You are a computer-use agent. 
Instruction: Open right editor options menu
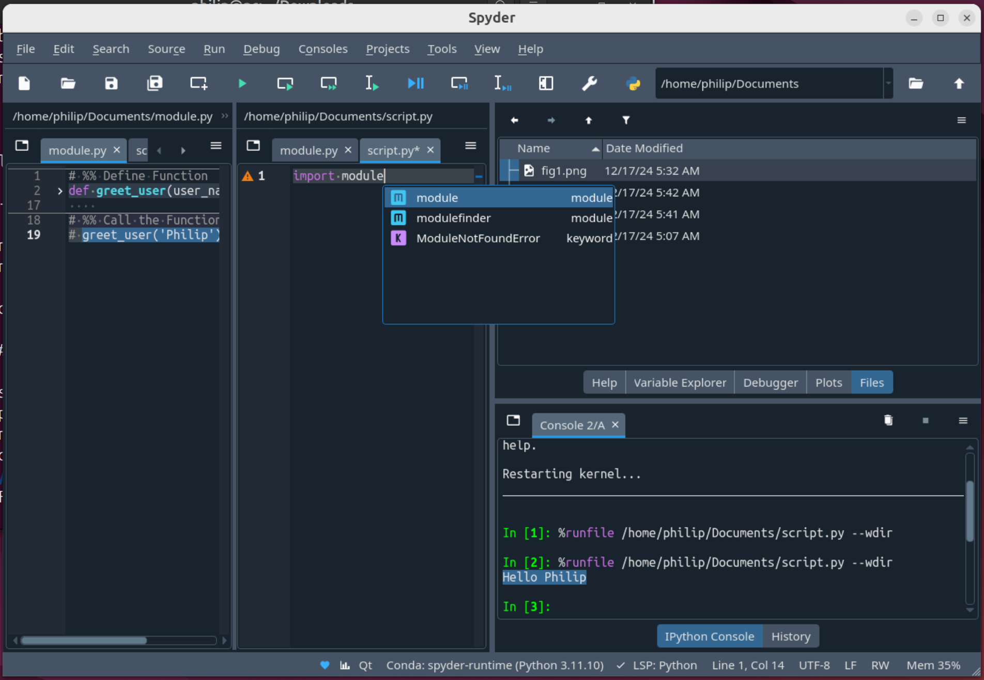coord(470,146)
